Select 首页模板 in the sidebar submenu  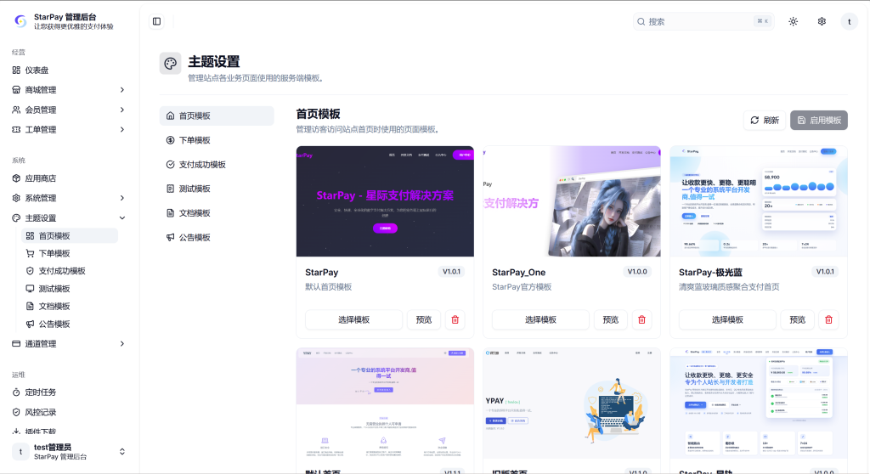[x=70, y=236]
